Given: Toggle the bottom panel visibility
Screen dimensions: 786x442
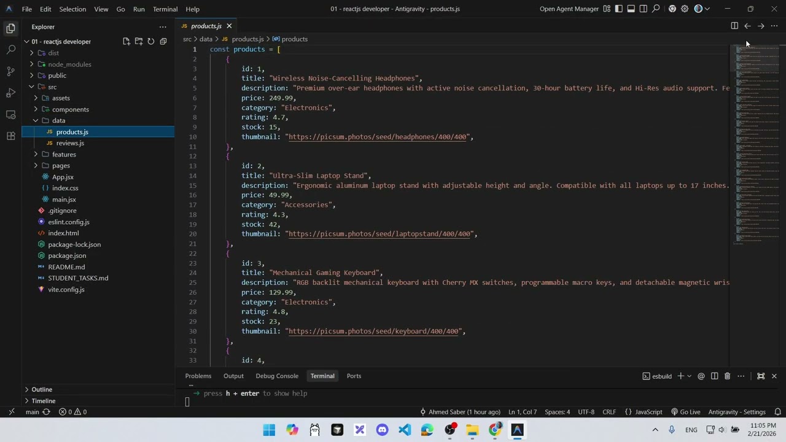Looking at the screenshot, I should point(631,9).
